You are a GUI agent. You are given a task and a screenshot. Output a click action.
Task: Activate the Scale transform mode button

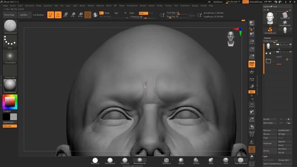(x=73, y=14)
